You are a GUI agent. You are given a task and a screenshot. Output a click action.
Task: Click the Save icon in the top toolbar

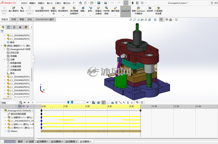pos(99,3)
